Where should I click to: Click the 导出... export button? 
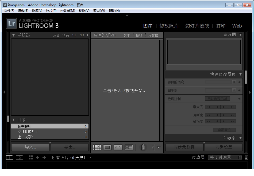[x=70, y=147]
